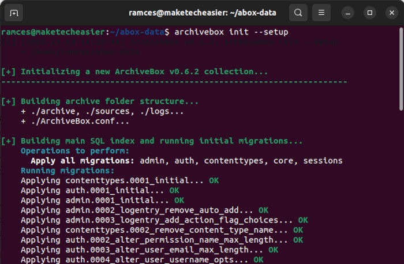
Task: Minimize the terminal window
Action: [348, 13]
